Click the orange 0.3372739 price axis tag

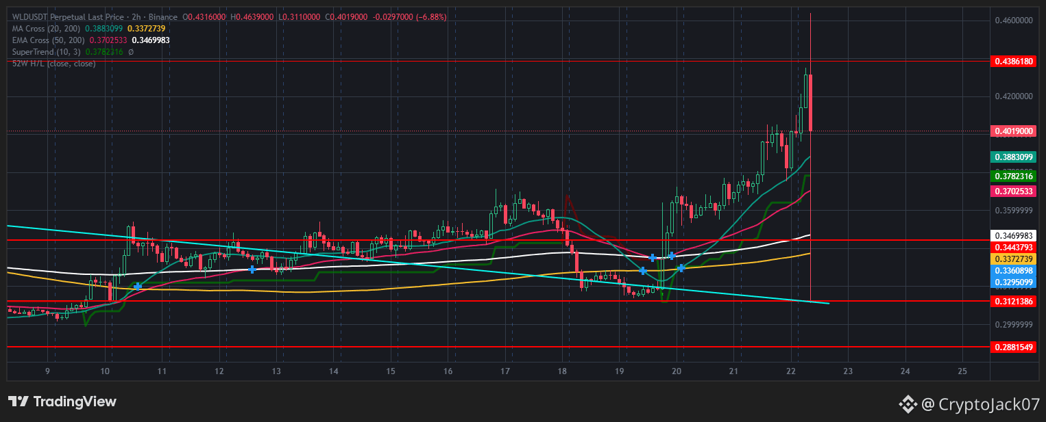point(1014,259)
